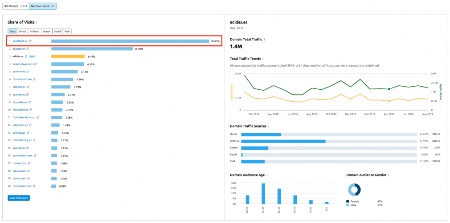Open external link icon next to footlocker.es
This screenshot has width=450, height=223.
(x=31, y=110)
